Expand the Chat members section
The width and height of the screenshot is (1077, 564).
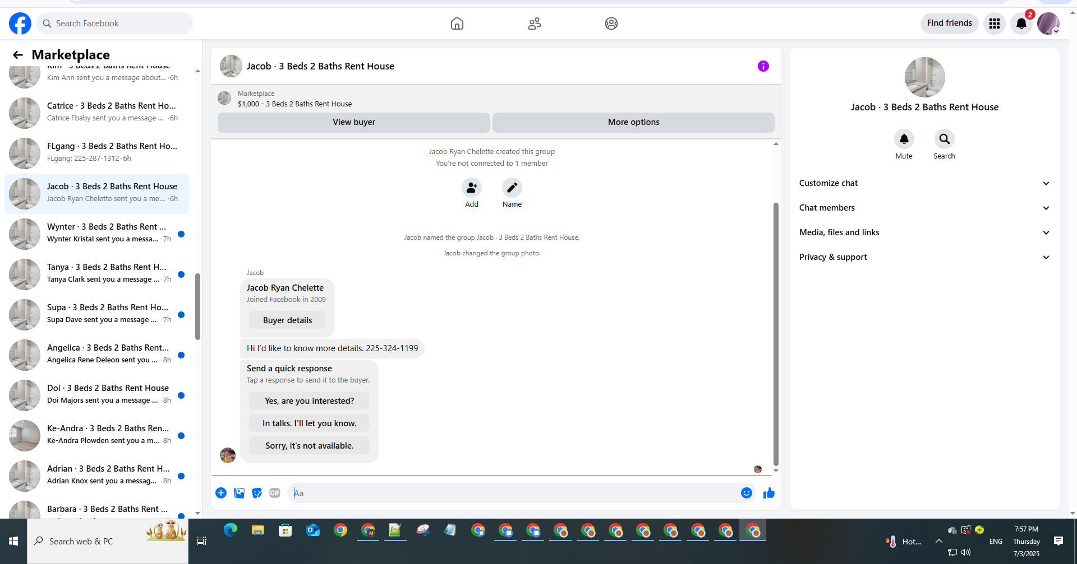pos(924,208)
